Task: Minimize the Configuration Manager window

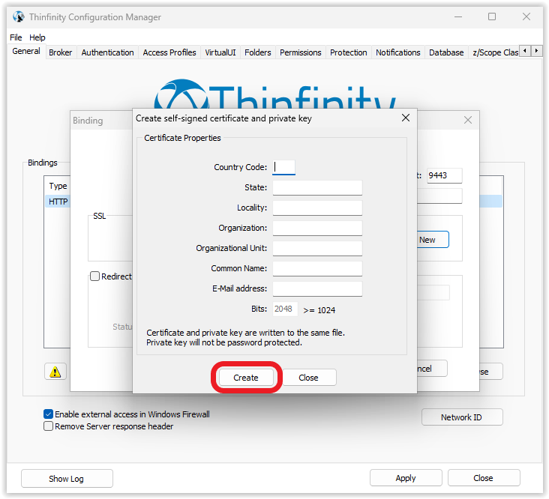Action: point(458,16)
